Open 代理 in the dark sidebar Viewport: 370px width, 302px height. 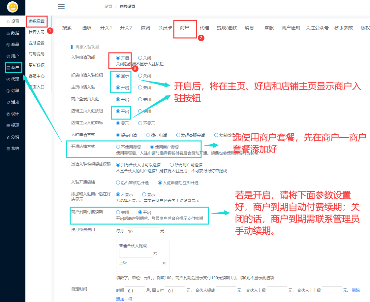[x=13, y=79]
